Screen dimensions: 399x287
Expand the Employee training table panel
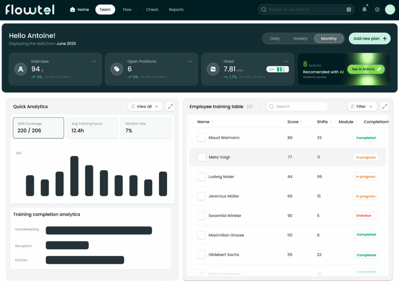(x=385, y=106)
